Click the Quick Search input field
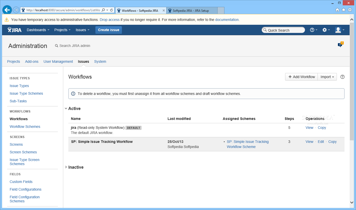Image resolution: width=356 pixels, height=210 pixels. pyautogui.click(x=283, y=30)
